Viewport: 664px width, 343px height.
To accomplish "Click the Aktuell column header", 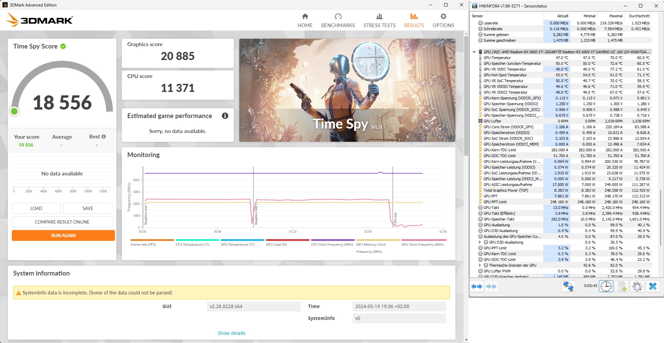I will [556, 16].
